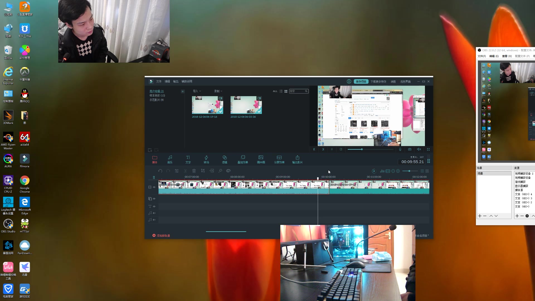Open the 输出影片 export panel
Viewport: 535px width, 301px height.
click(297, 159)
